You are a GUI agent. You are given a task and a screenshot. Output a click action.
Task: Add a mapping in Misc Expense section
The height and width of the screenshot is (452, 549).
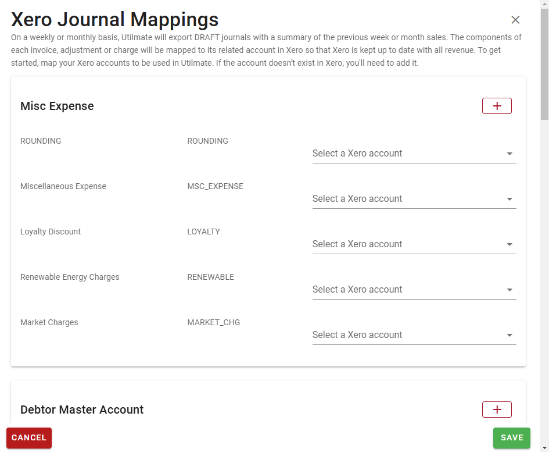(x=497, y=106)
